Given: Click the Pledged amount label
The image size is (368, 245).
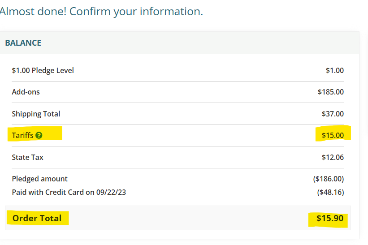Looking at the screenshot, I should [39, 179].
